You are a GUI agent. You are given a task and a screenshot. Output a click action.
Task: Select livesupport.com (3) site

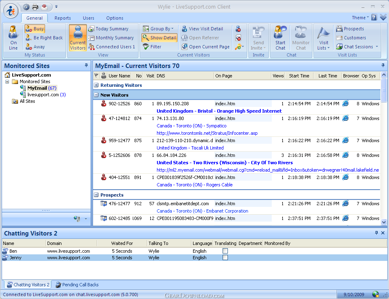point(46,95)
